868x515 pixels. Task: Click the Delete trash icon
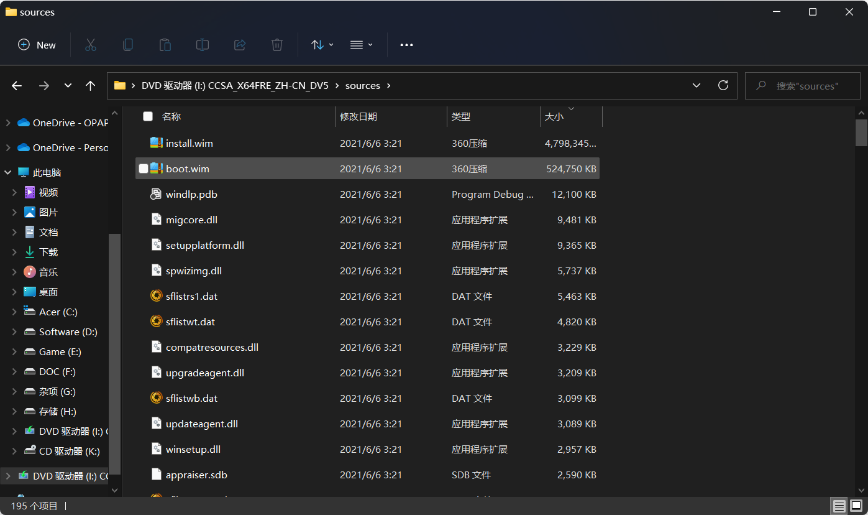pos(277,45)
